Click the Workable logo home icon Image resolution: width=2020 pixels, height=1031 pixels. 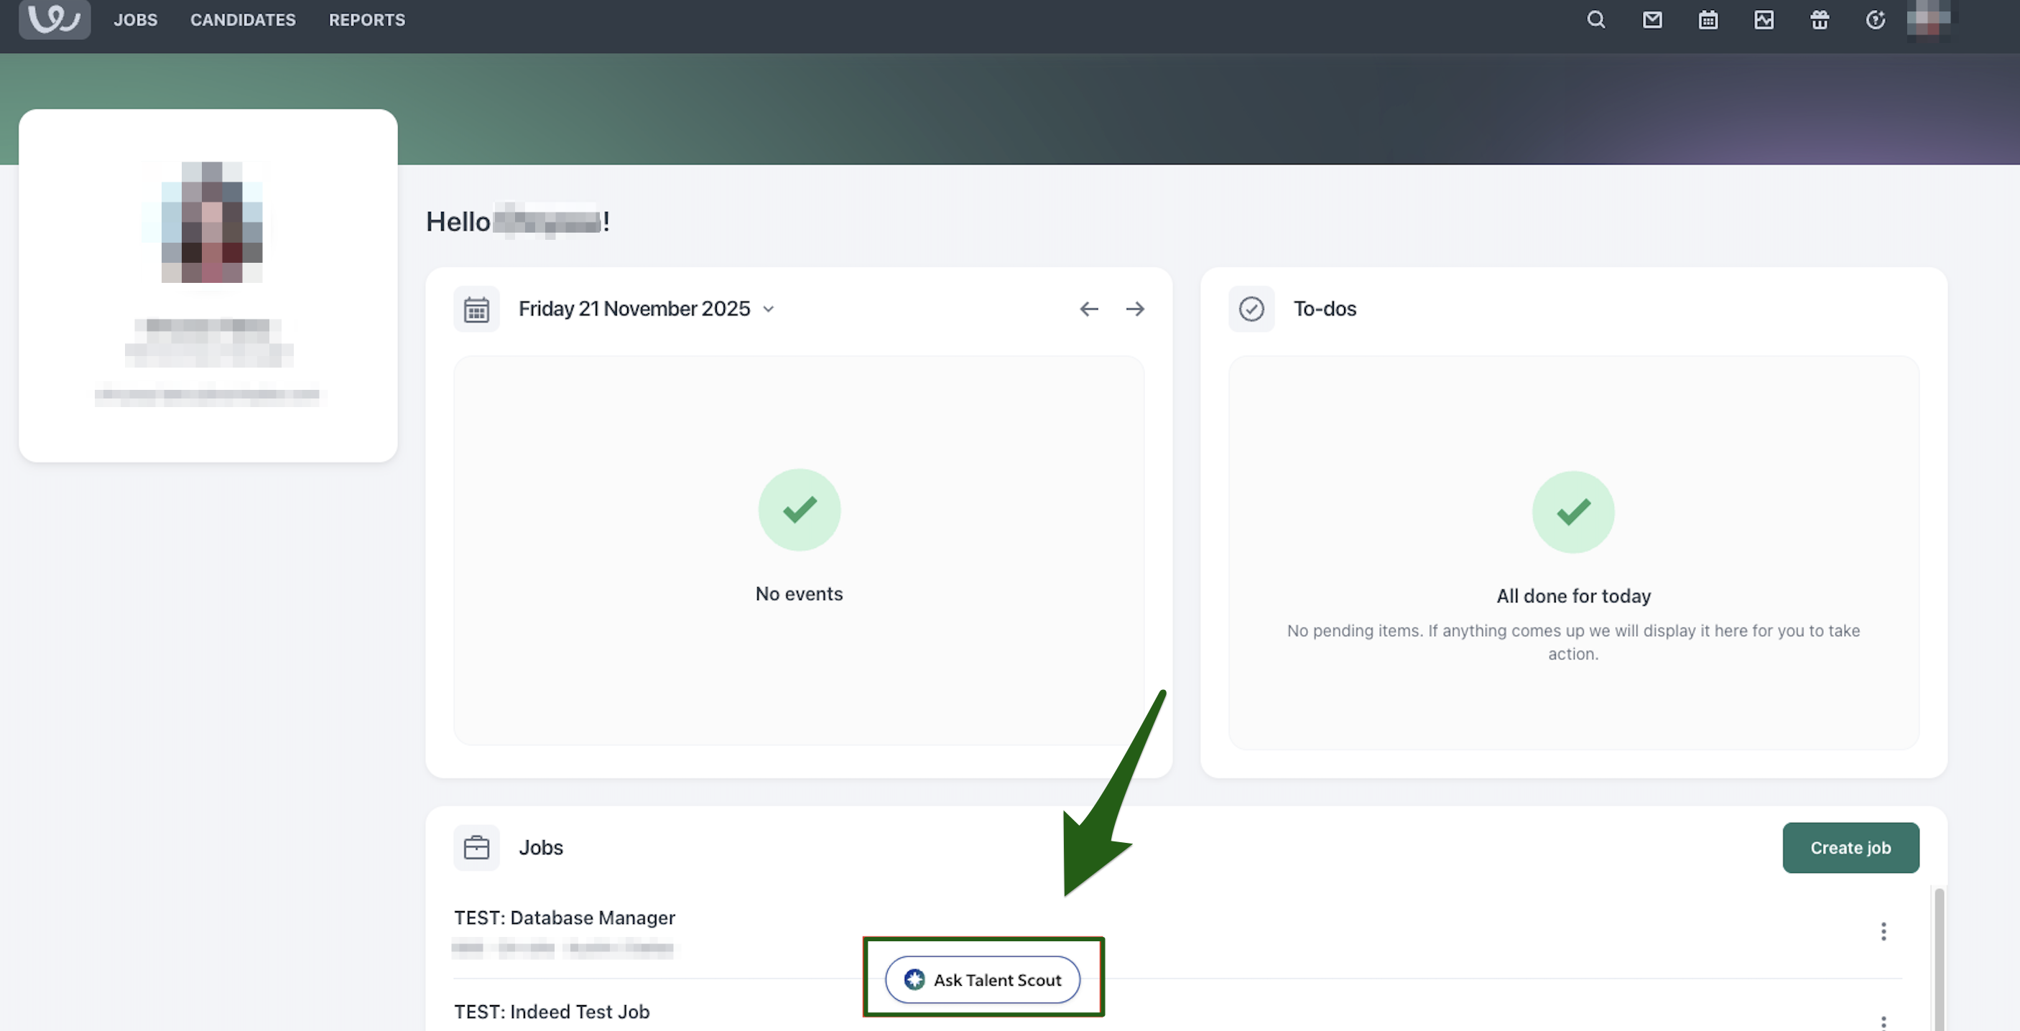click(54, 19)
